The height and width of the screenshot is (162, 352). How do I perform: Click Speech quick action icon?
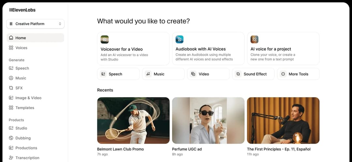103,74
